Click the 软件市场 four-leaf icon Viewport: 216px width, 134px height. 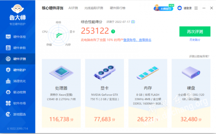[x=8, y=103]
